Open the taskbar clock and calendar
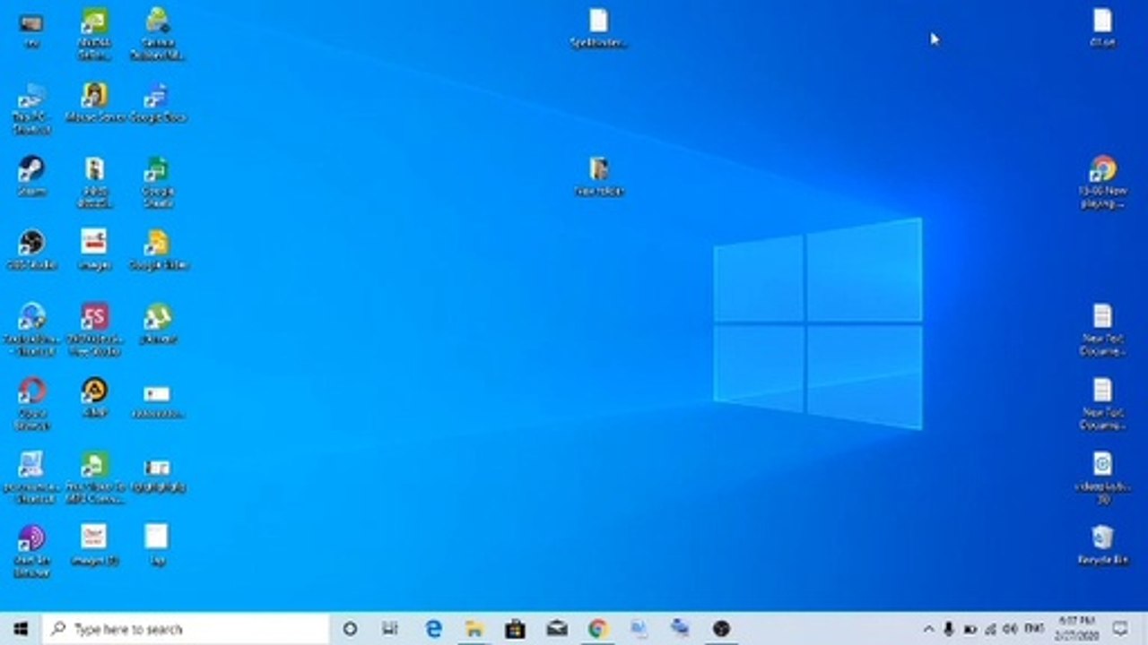Screen dimensions: 1148x645 point(1076,629)
